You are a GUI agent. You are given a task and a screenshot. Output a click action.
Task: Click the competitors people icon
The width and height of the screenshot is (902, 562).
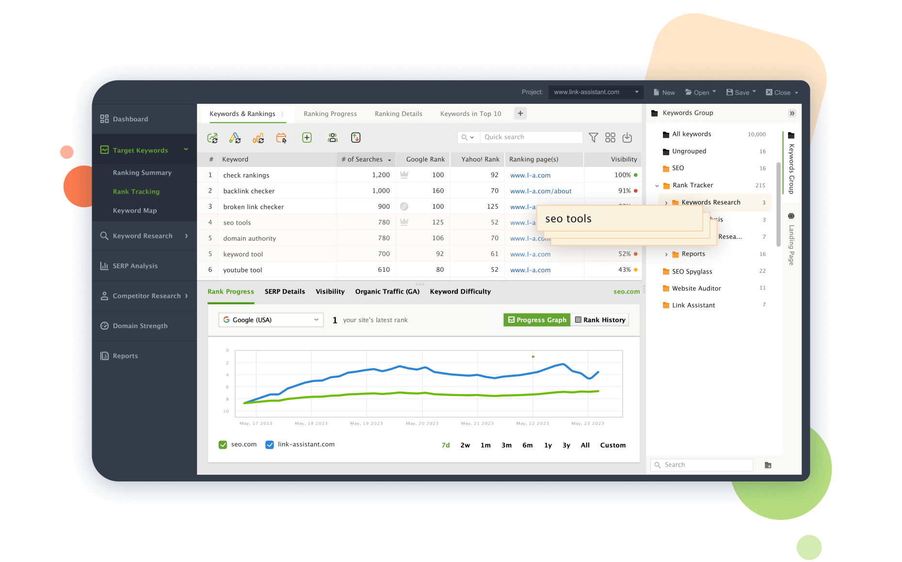tap(333, 138)
